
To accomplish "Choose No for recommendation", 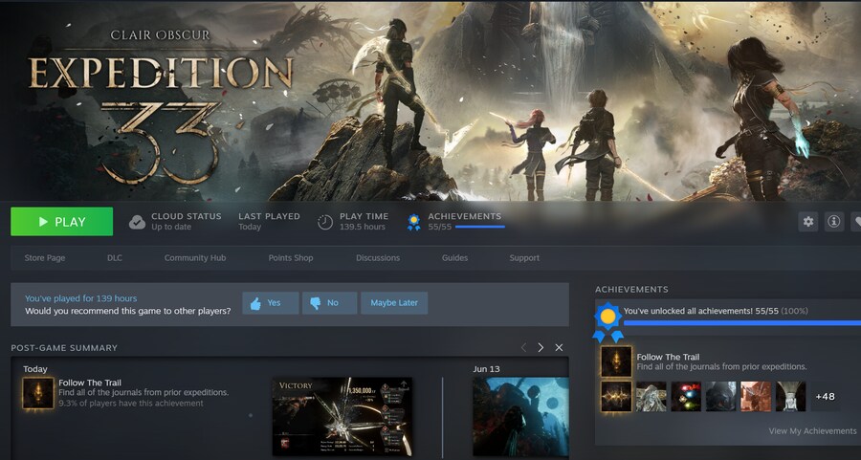I will click(x=329, y=303).
